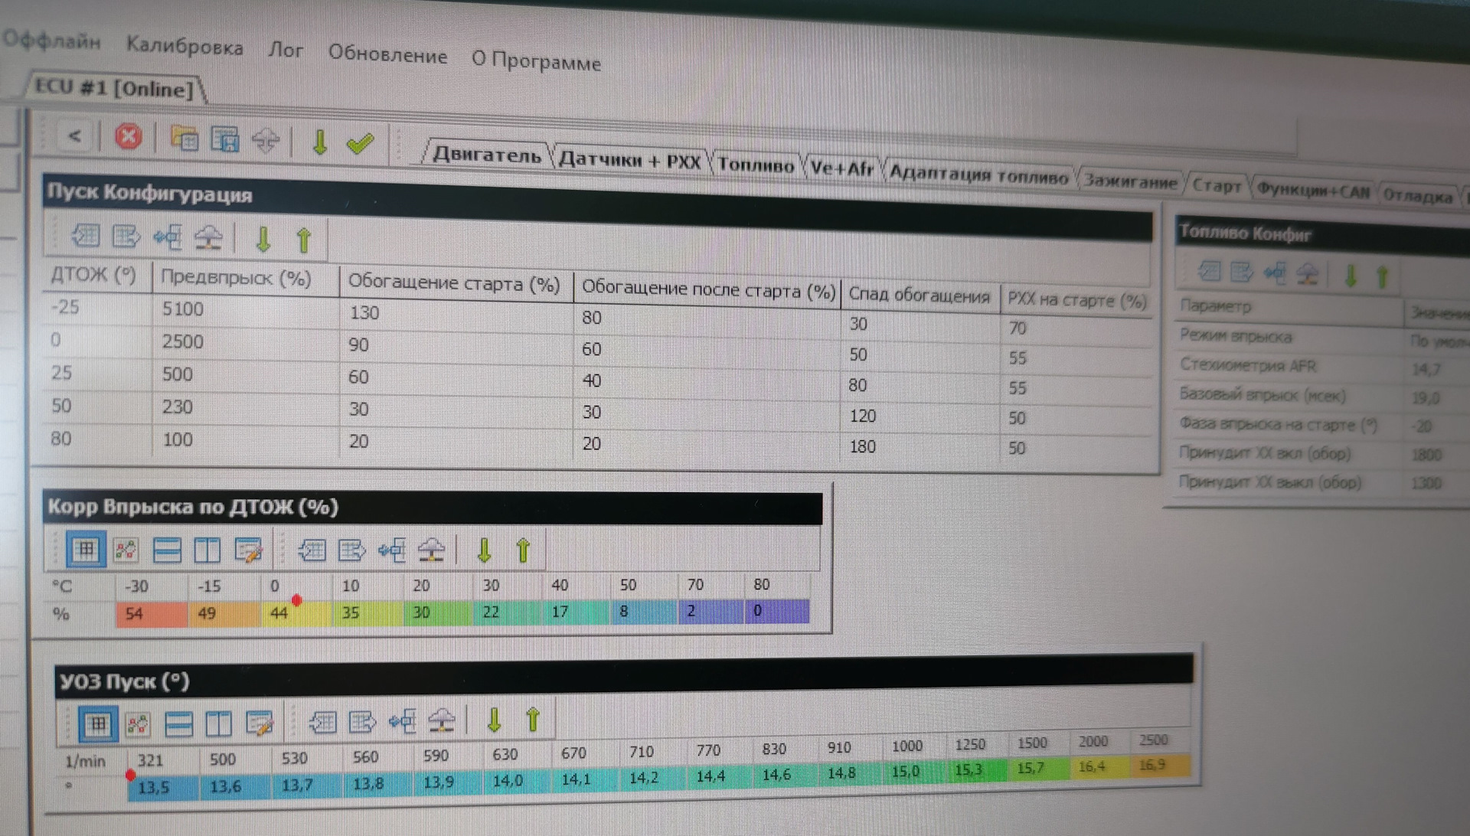Image resolution: width=1470 pixels, height=836 pixels.
Task: Switch to the Зажигание tab
Action: coord(1130,181)
